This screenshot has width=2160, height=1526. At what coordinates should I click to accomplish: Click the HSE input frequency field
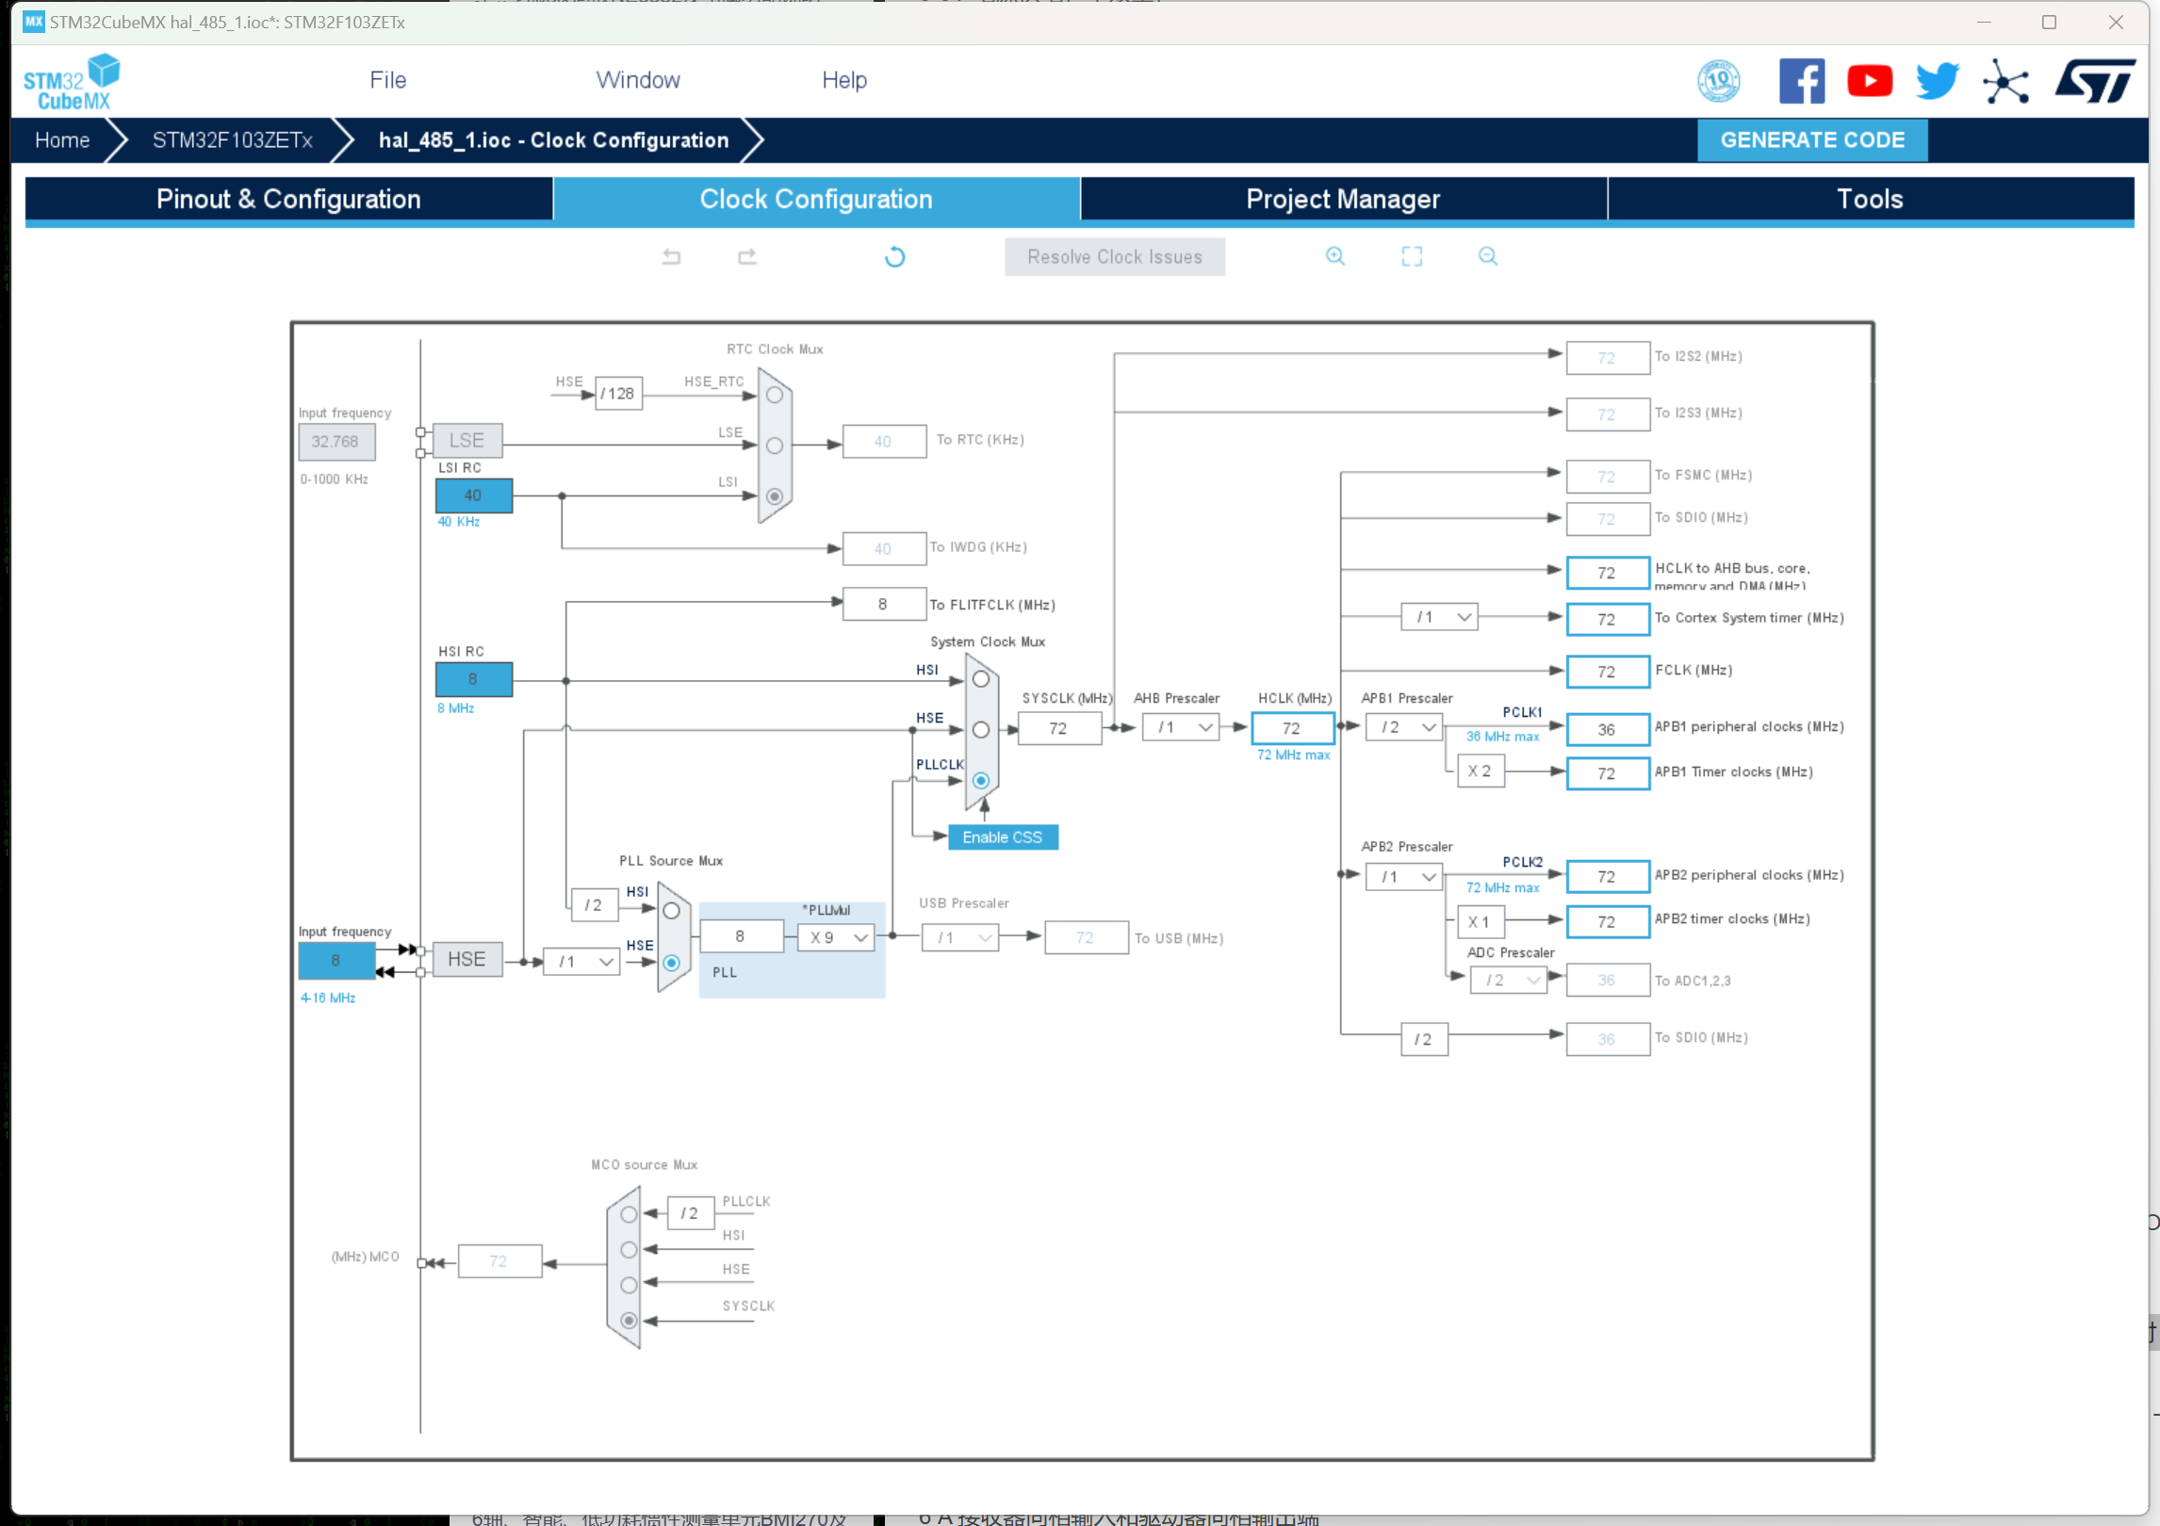tap(336, 961)
